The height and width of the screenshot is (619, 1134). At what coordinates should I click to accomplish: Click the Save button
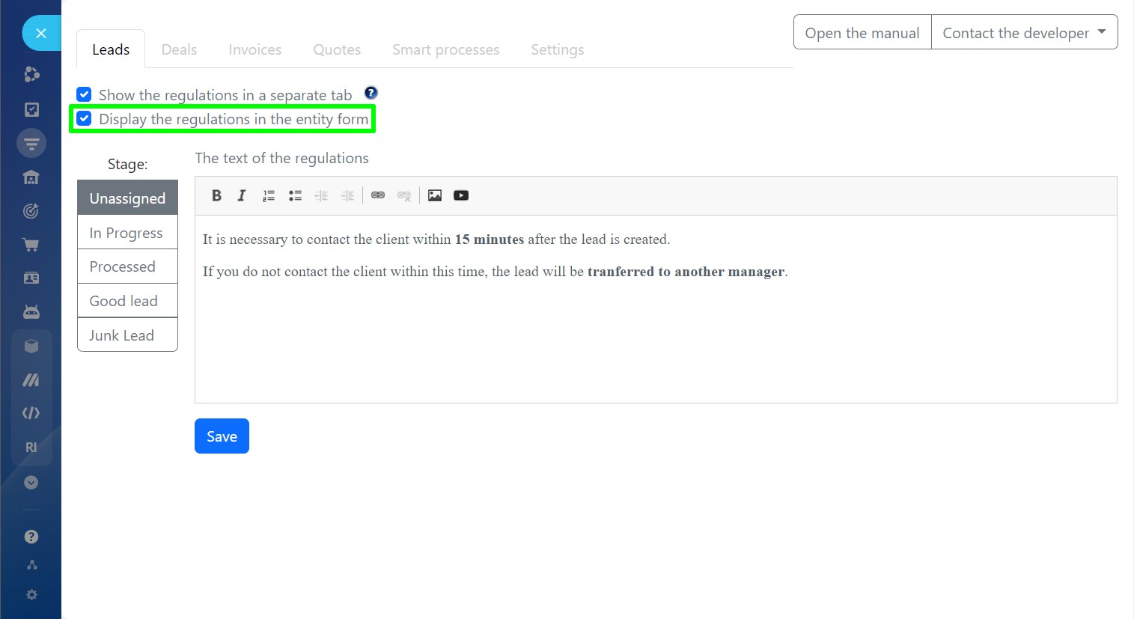222,436
